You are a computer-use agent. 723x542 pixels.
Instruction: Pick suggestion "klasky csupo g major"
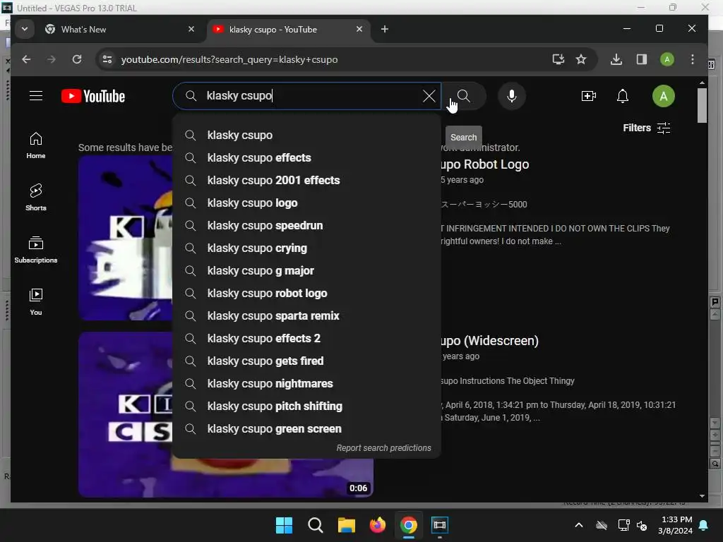click(306, 270)
